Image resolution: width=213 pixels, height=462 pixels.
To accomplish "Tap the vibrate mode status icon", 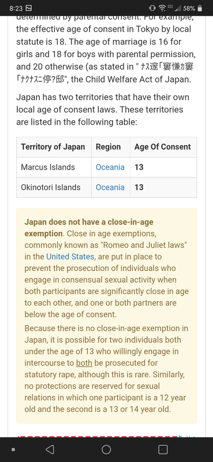I will 152,8.
